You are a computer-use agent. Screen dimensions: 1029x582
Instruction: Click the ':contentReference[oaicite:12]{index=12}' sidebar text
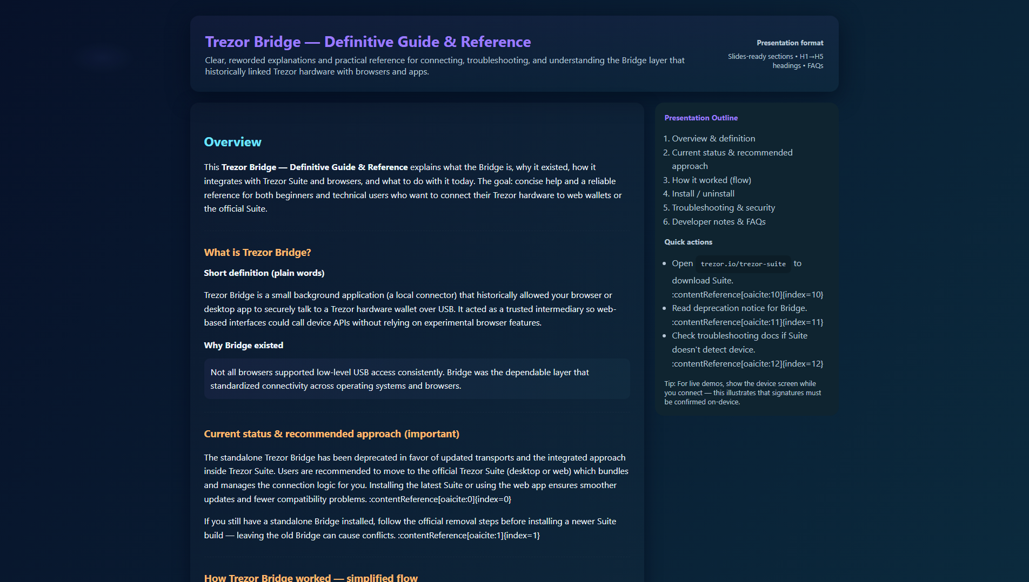point(747,364)
